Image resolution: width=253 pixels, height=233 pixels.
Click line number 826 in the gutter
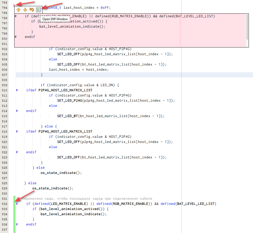(4, 173)
